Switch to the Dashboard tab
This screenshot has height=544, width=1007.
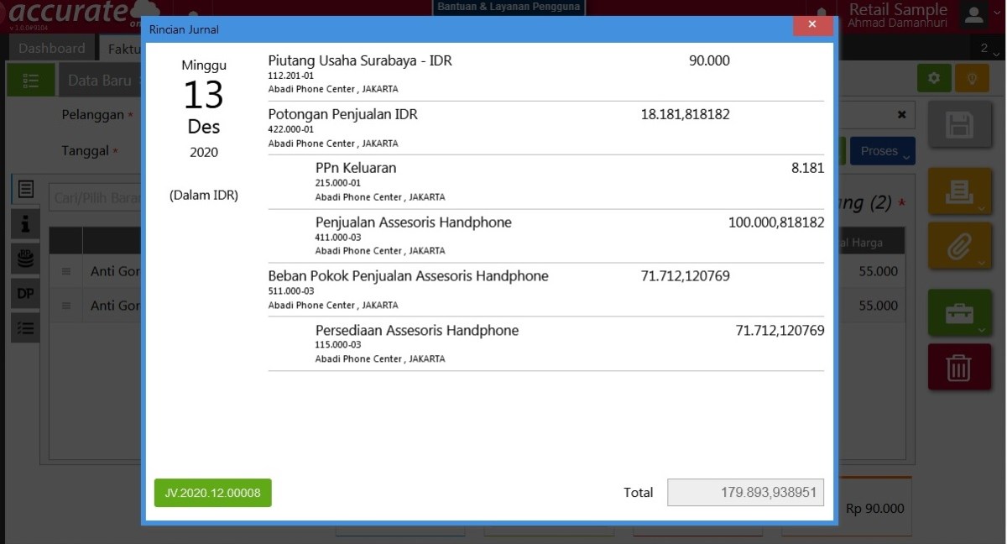(x=52, y=47)
